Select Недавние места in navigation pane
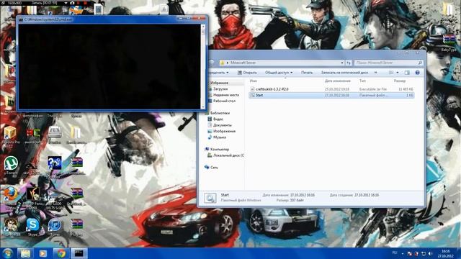Screen dimensions: 461x259 pyautogui.click(x=225, y=95)
